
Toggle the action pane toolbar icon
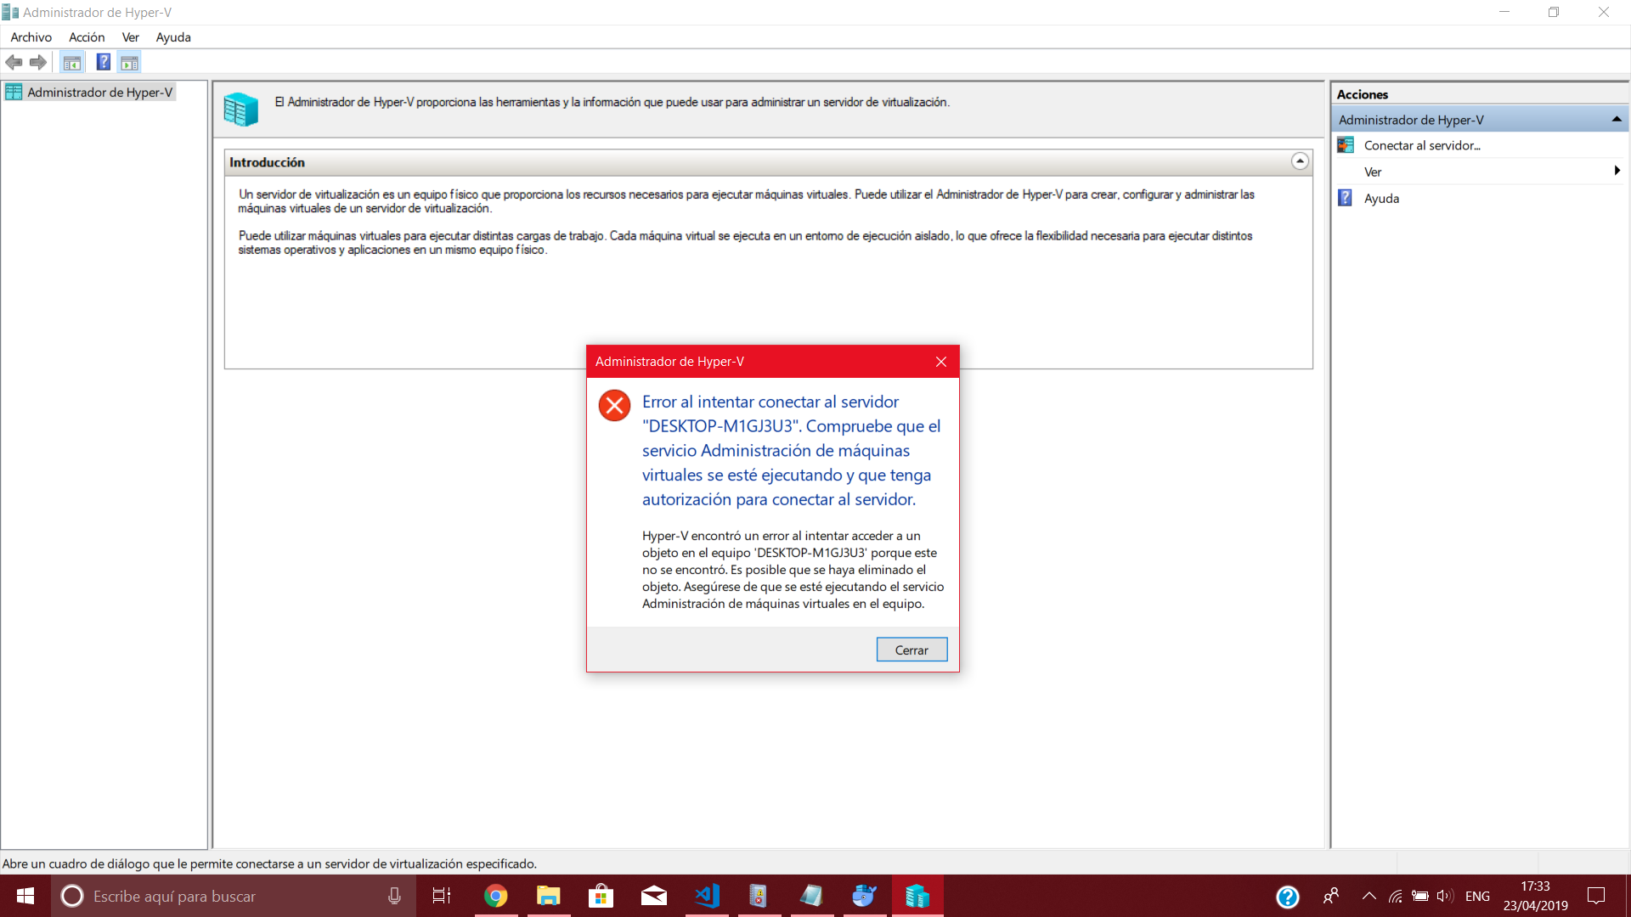pos(129,62)
